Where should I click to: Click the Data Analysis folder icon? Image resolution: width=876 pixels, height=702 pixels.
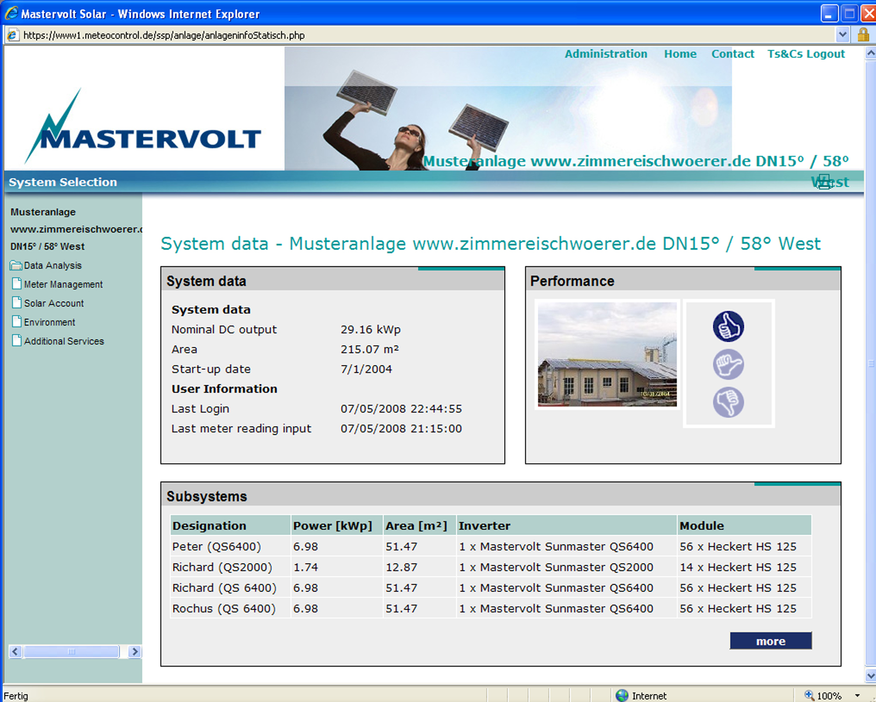pos(16,265)
